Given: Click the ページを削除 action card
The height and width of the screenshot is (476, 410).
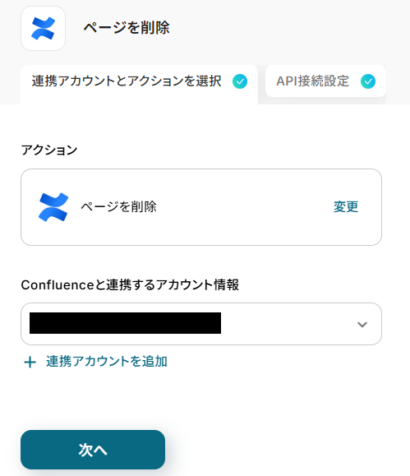Looking at the screenshot, I should pos(201,207).
